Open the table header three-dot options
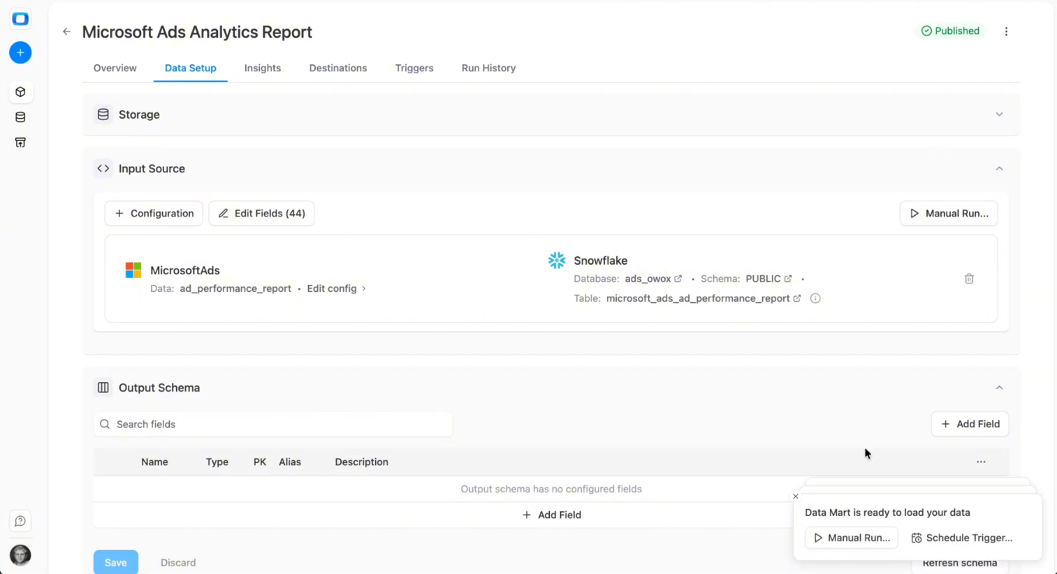 coord(981,462)
